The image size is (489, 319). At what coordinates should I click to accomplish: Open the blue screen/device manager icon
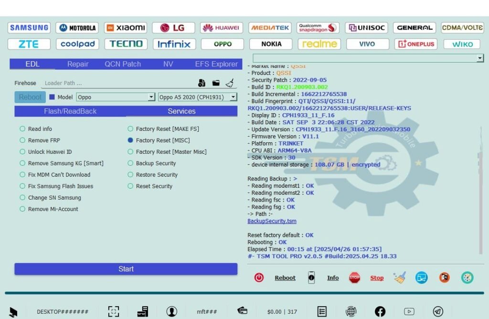click(x=421, y=277)
